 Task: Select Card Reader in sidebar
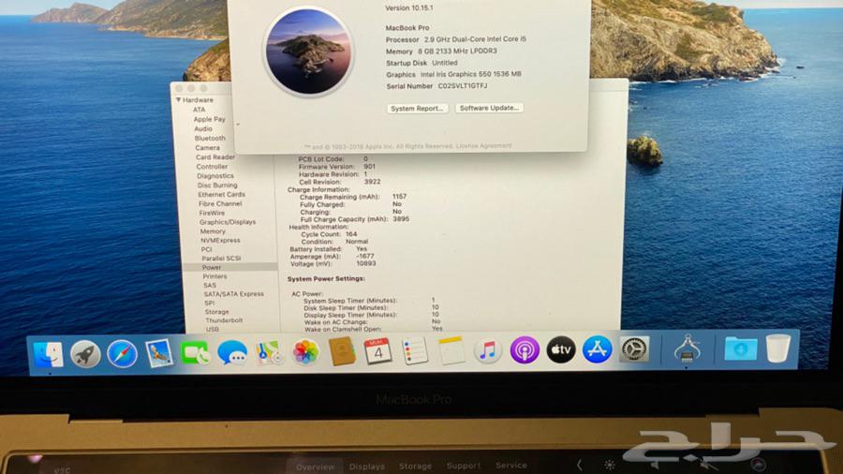215,157
